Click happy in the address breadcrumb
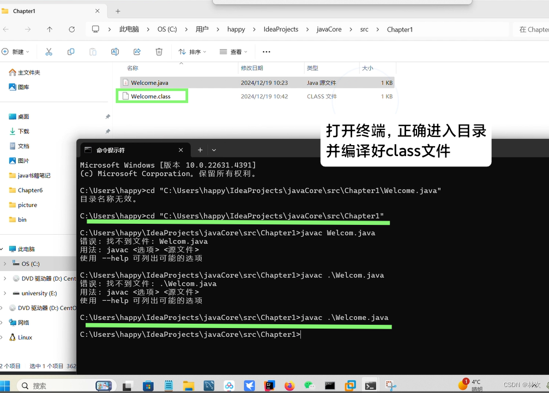Screen dimensions: 549x393 pos(236,29)
